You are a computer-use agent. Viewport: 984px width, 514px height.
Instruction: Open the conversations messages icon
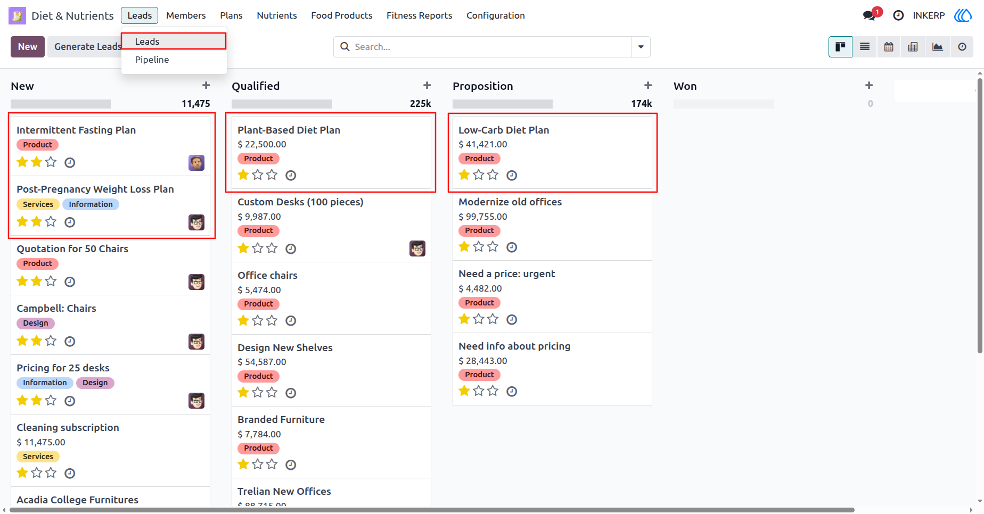click(x=870, y=15)
